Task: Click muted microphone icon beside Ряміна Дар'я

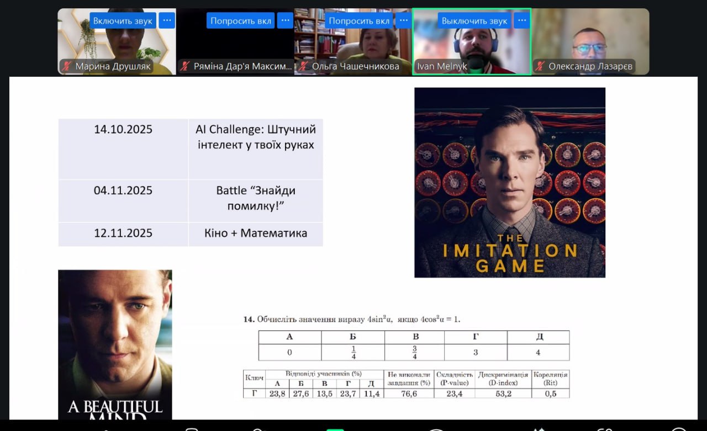Action: point(185,66)
